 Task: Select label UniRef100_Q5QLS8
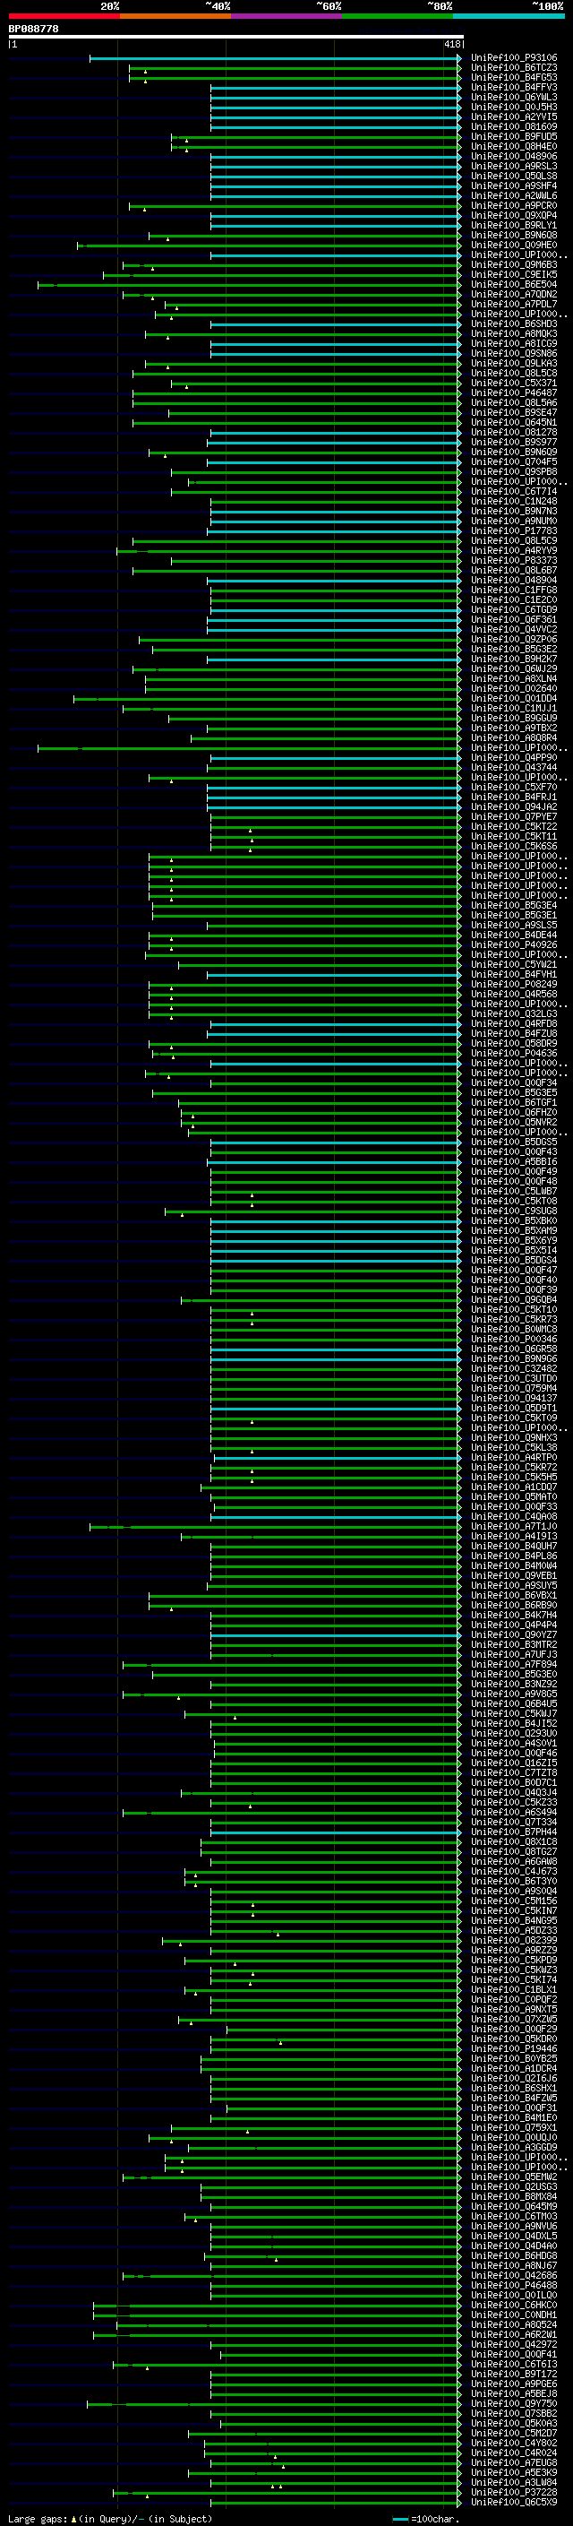click(514, 176)
